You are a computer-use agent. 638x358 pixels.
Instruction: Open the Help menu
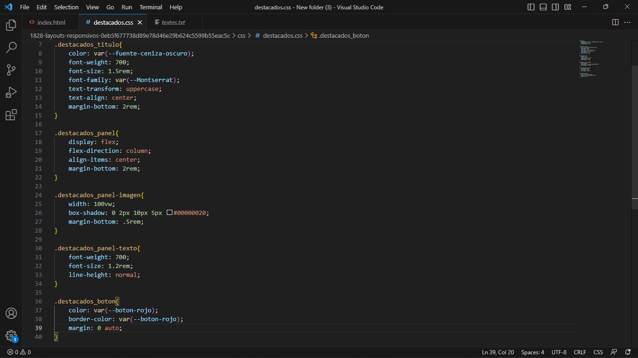pyautogui.click(x=176, y=7)
